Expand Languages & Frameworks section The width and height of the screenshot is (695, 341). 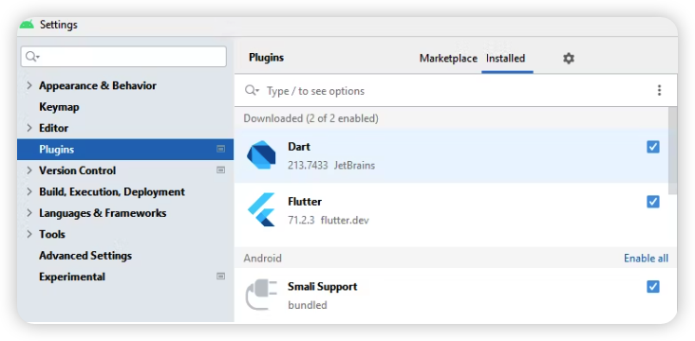pyautogui.click(x=29, y=213)
